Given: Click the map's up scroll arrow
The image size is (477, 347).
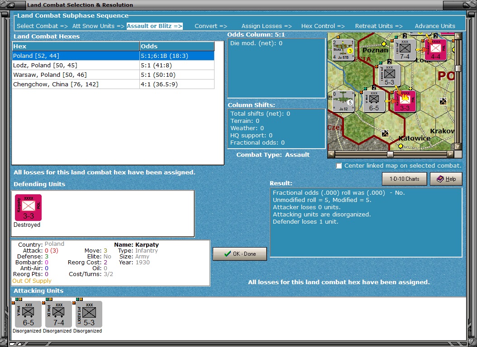Looking at the screenshot, I should point(458,36).
